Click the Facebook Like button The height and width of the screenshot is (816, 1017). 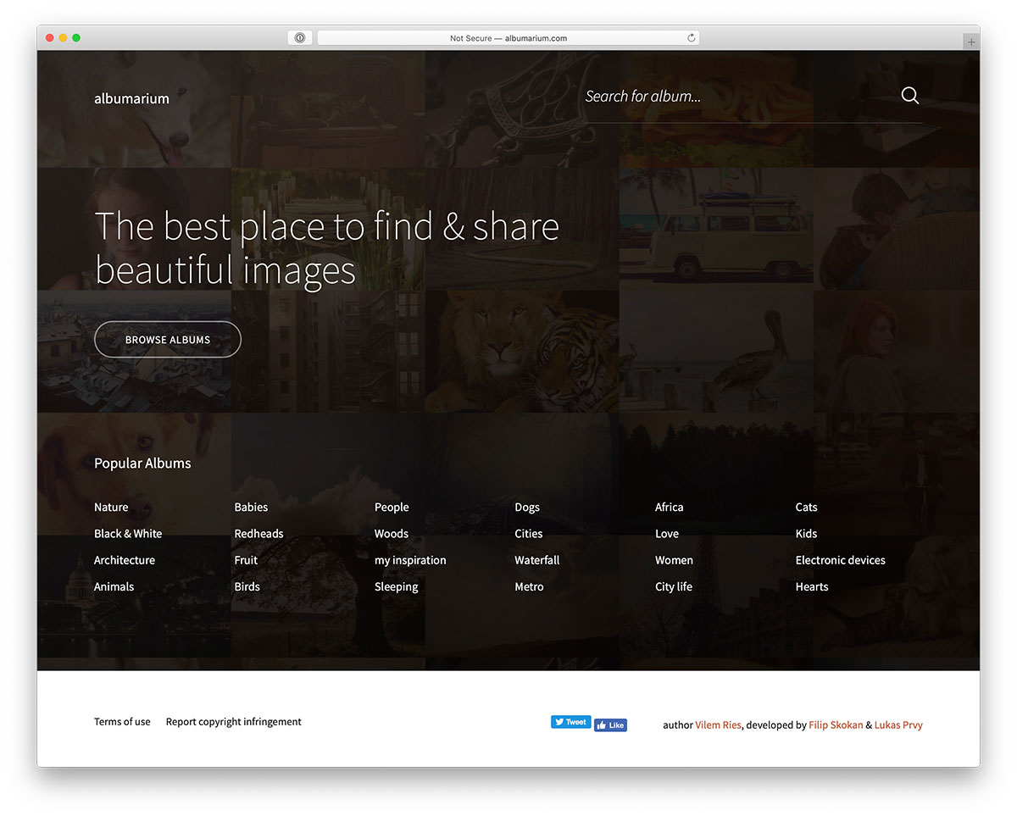point(610,725)
